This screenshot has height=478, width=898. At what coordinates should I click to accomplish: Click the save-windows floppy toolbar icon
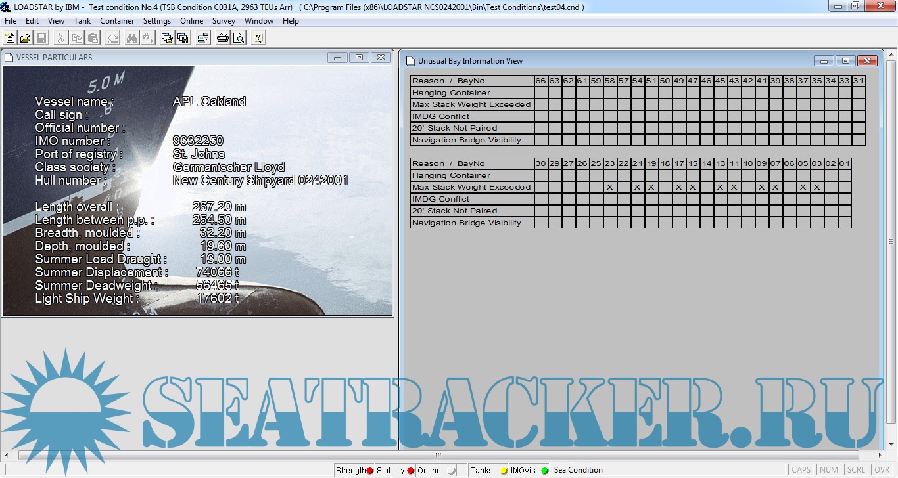pyautogui.click(x=183, y=38)
